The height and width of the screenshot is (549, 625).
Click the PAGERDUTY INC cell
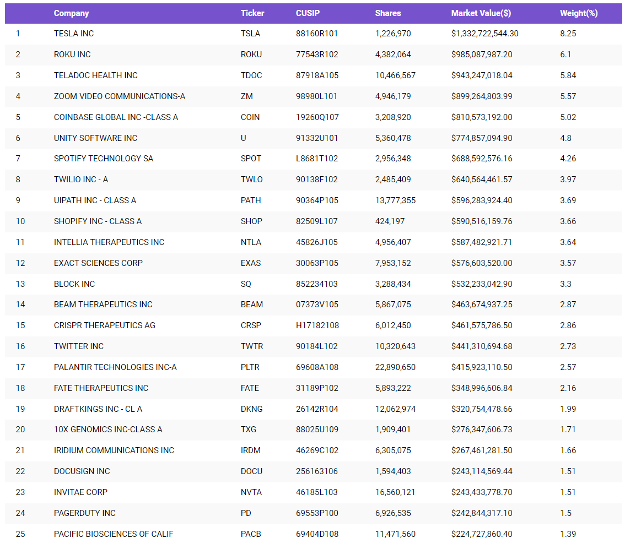84,513
